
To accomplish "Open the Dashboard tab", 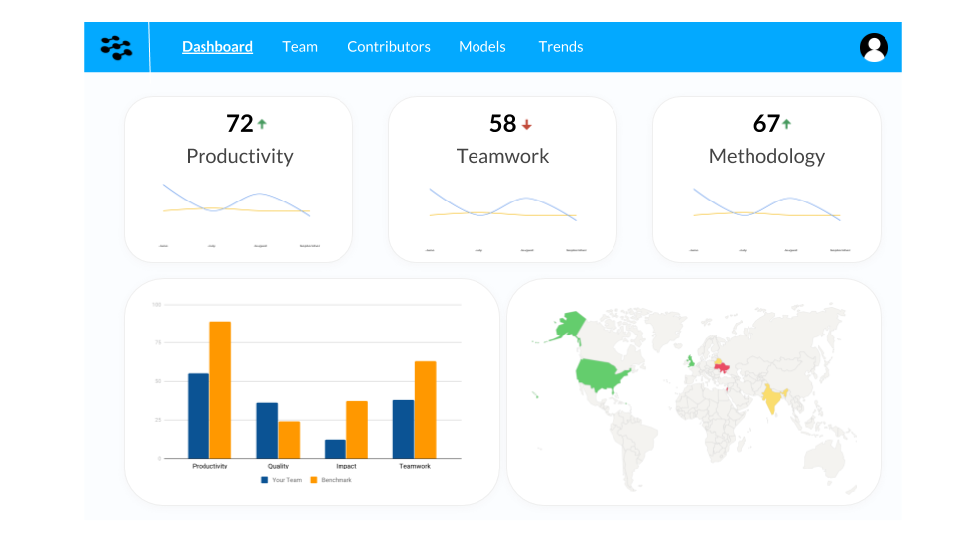I will pyautogui.click(x=217, y=47).
